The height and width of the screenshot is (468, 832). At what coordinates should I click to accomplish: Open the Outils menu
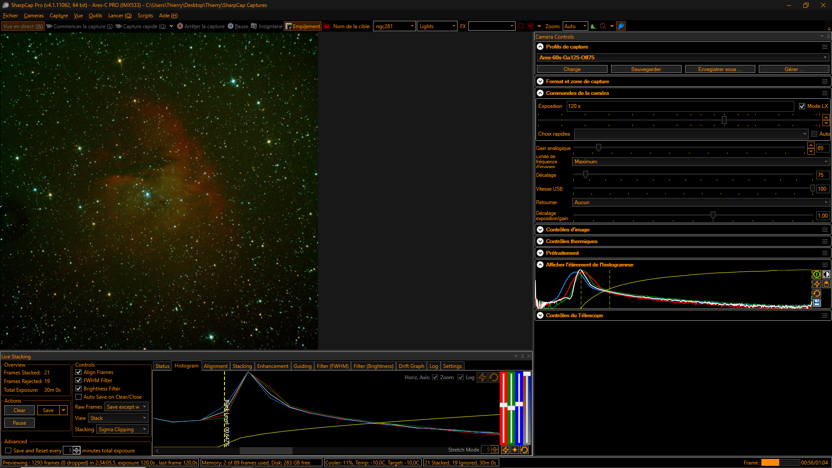[95, 16]
